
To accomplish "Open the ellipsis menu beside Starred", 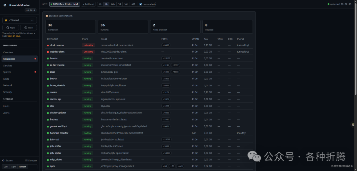I will click(32, 20).
